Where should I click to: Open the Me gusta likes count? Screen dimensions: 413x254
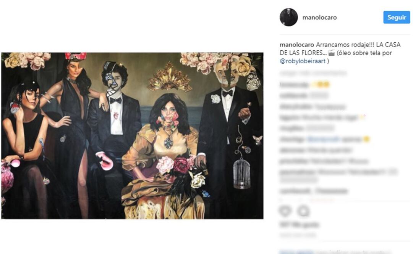coord(299,225)
